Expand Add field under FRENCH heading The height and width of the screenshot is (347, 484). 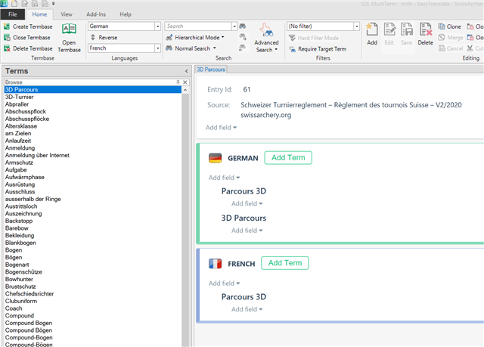pyautogui.click(x=224, y=283)
